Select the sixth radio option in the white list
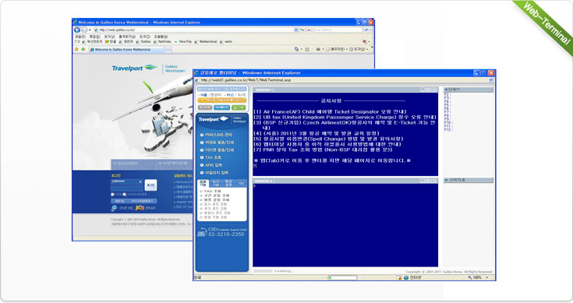573x303 pixels. (x=201, y=213)
